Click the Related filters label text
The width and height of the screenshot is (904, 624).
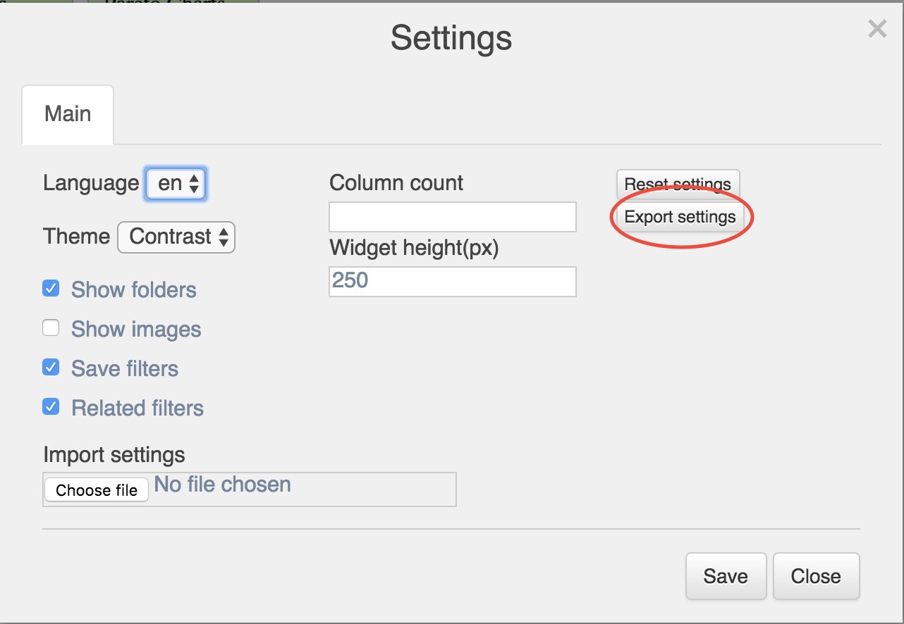coord(138,408)
